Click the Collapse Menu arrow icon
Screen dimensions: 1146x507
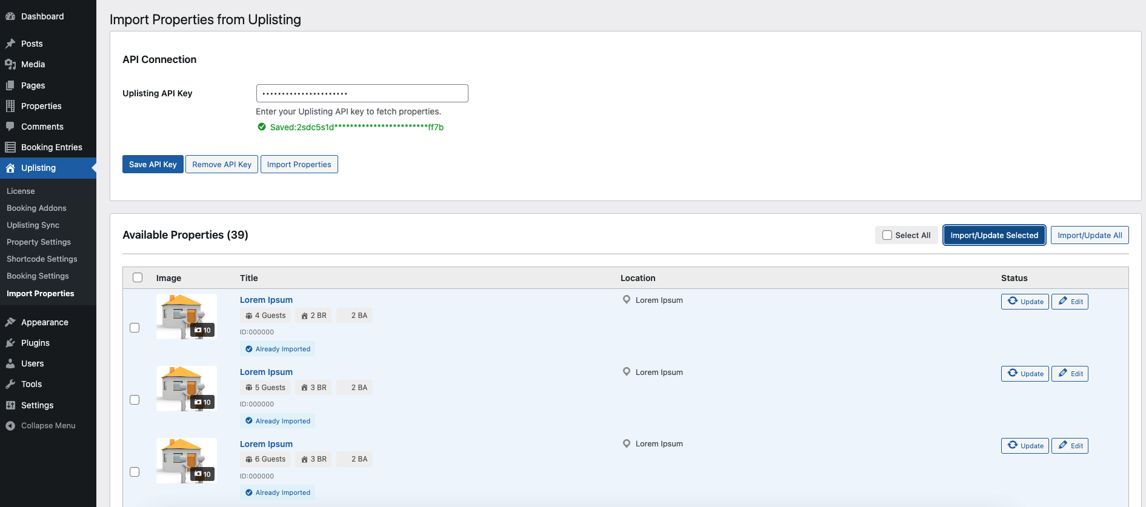click(10, 426)
